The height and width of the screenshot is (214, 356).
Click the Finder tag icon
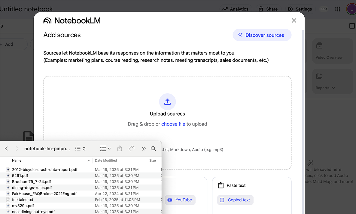point(131,149)
